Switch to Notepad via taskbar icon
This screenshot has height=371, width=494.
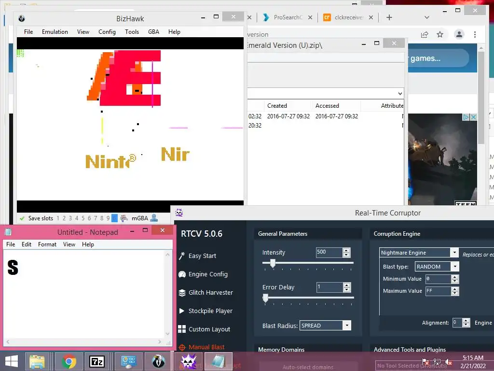(x=219, y=361)
